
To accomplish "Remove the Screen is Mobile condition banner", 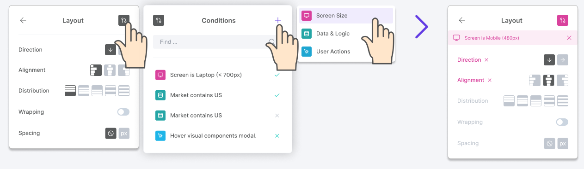I will click(x=569, y=38).
